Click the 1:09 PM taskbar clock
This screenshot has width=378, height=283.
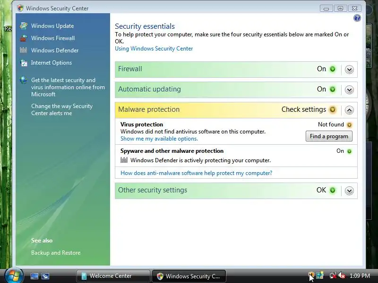pyautogui.click(x=360, y=276)
